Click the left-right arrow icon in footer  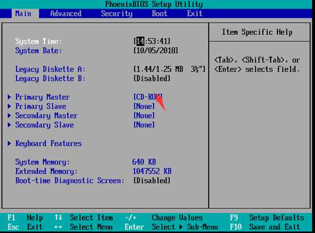pos(58,227)
